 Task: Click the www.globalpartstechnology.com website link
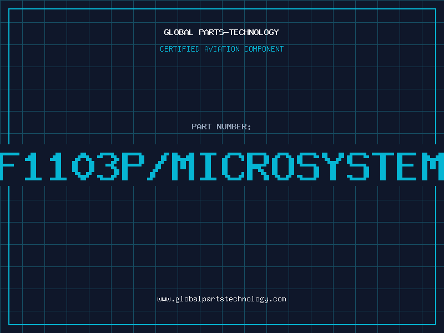click(x=221, y=299)
